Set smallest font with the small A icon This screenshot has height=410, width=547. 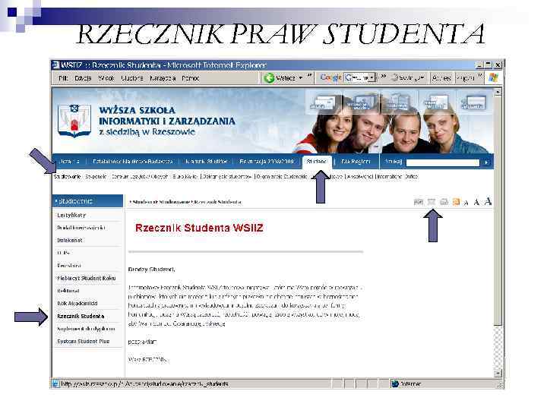click(466, 203)
